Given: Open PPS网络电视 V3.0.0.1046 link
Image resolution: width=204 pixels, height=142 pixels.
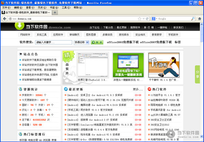Looking at the screenshot, I should pos(165,130).
